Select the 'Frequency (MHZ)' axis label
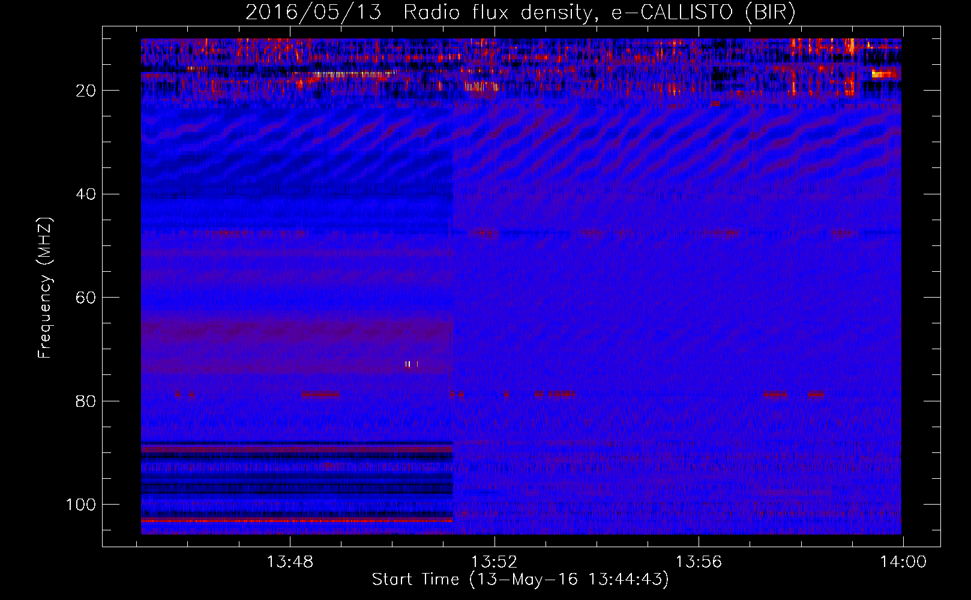Image resolution: width=971 pixels, height=600 pixels. 45,288
